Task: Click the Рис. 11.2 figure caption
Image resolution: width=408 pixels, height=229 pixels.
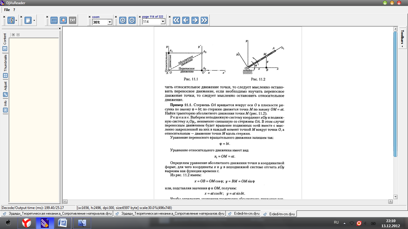Action: click(x=258, y=79)
